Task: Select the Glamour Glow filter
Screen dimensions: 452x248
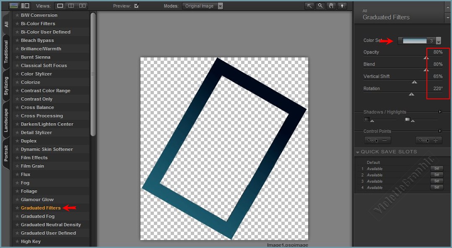Action: coord(37,199)
